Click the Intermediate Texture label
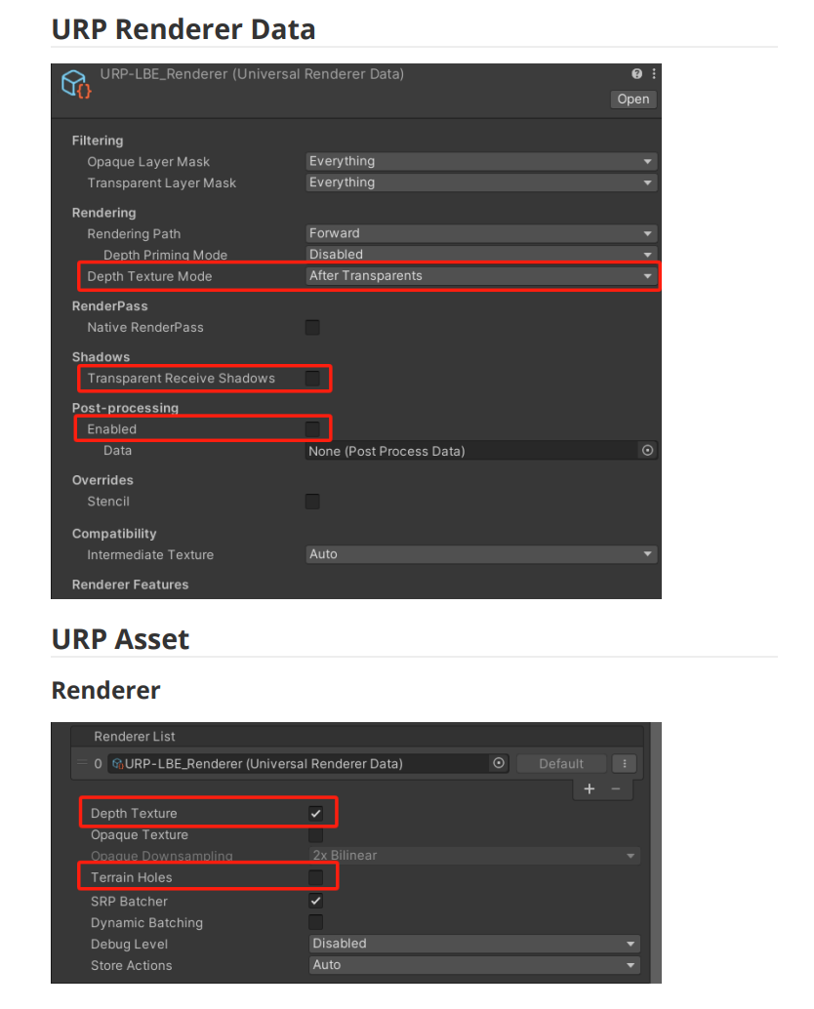Screen dimensions: 814x1009 point(150,554)
